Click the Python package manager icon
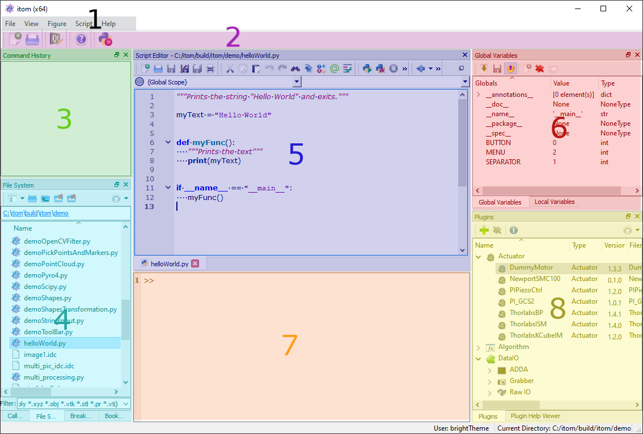Screen dimensions: 643x434 pos(105,39)
